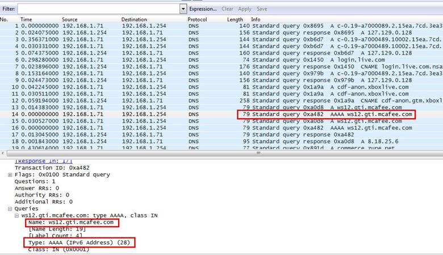Click the Save filter button
The width and height of the screenshot is (443, 255).
[x=262, y=9]
